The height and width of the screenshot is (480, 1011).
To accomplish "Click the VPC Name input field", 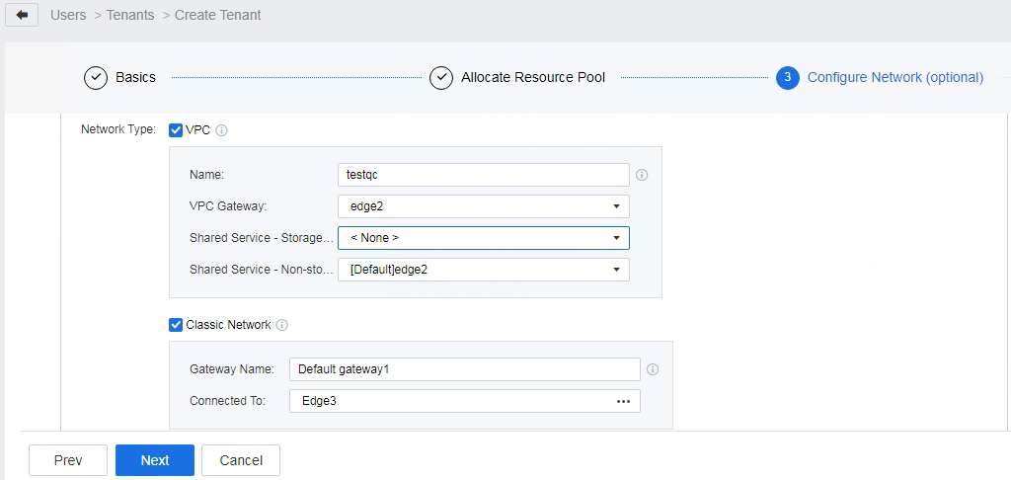I will coord(483,175).
